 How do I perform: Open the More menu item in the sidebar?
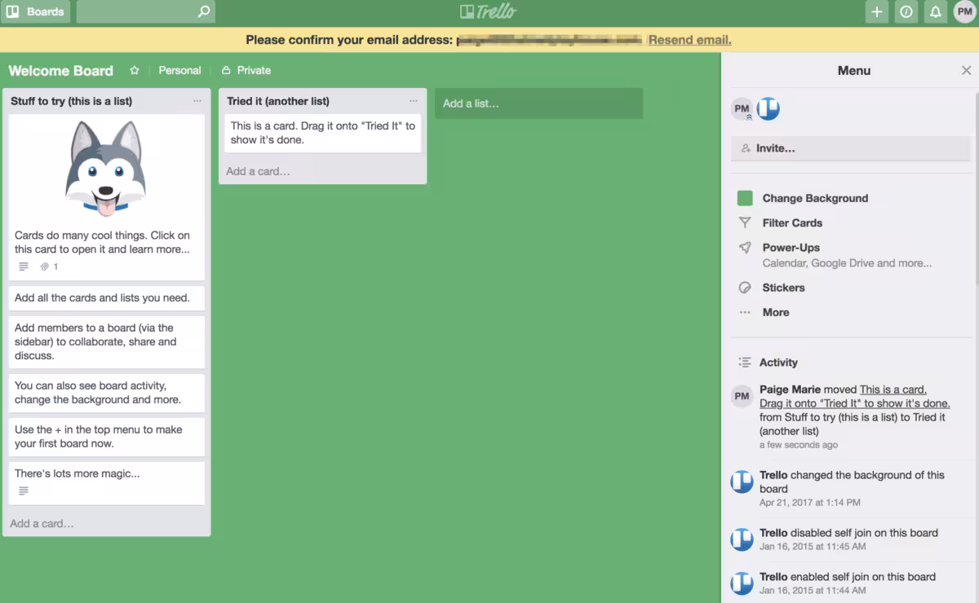click(775, 312)
